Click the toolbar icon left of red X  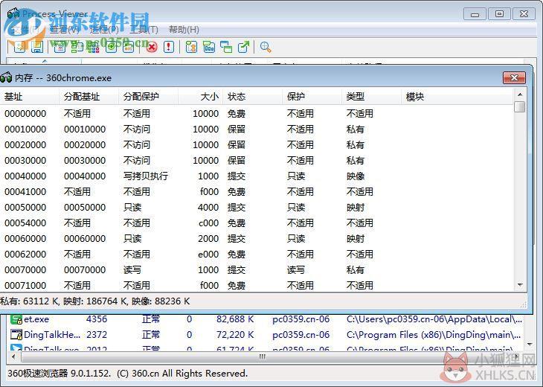click(128, 47)
